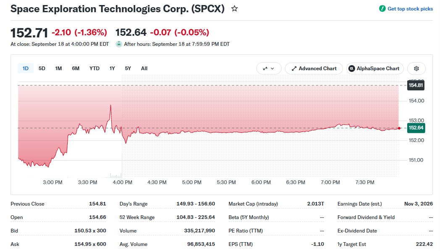The height and width of the screenshot is (251, 440).
Task: Click the Avg. Volume value 96,853,415
Action: [x=201, y=244]
